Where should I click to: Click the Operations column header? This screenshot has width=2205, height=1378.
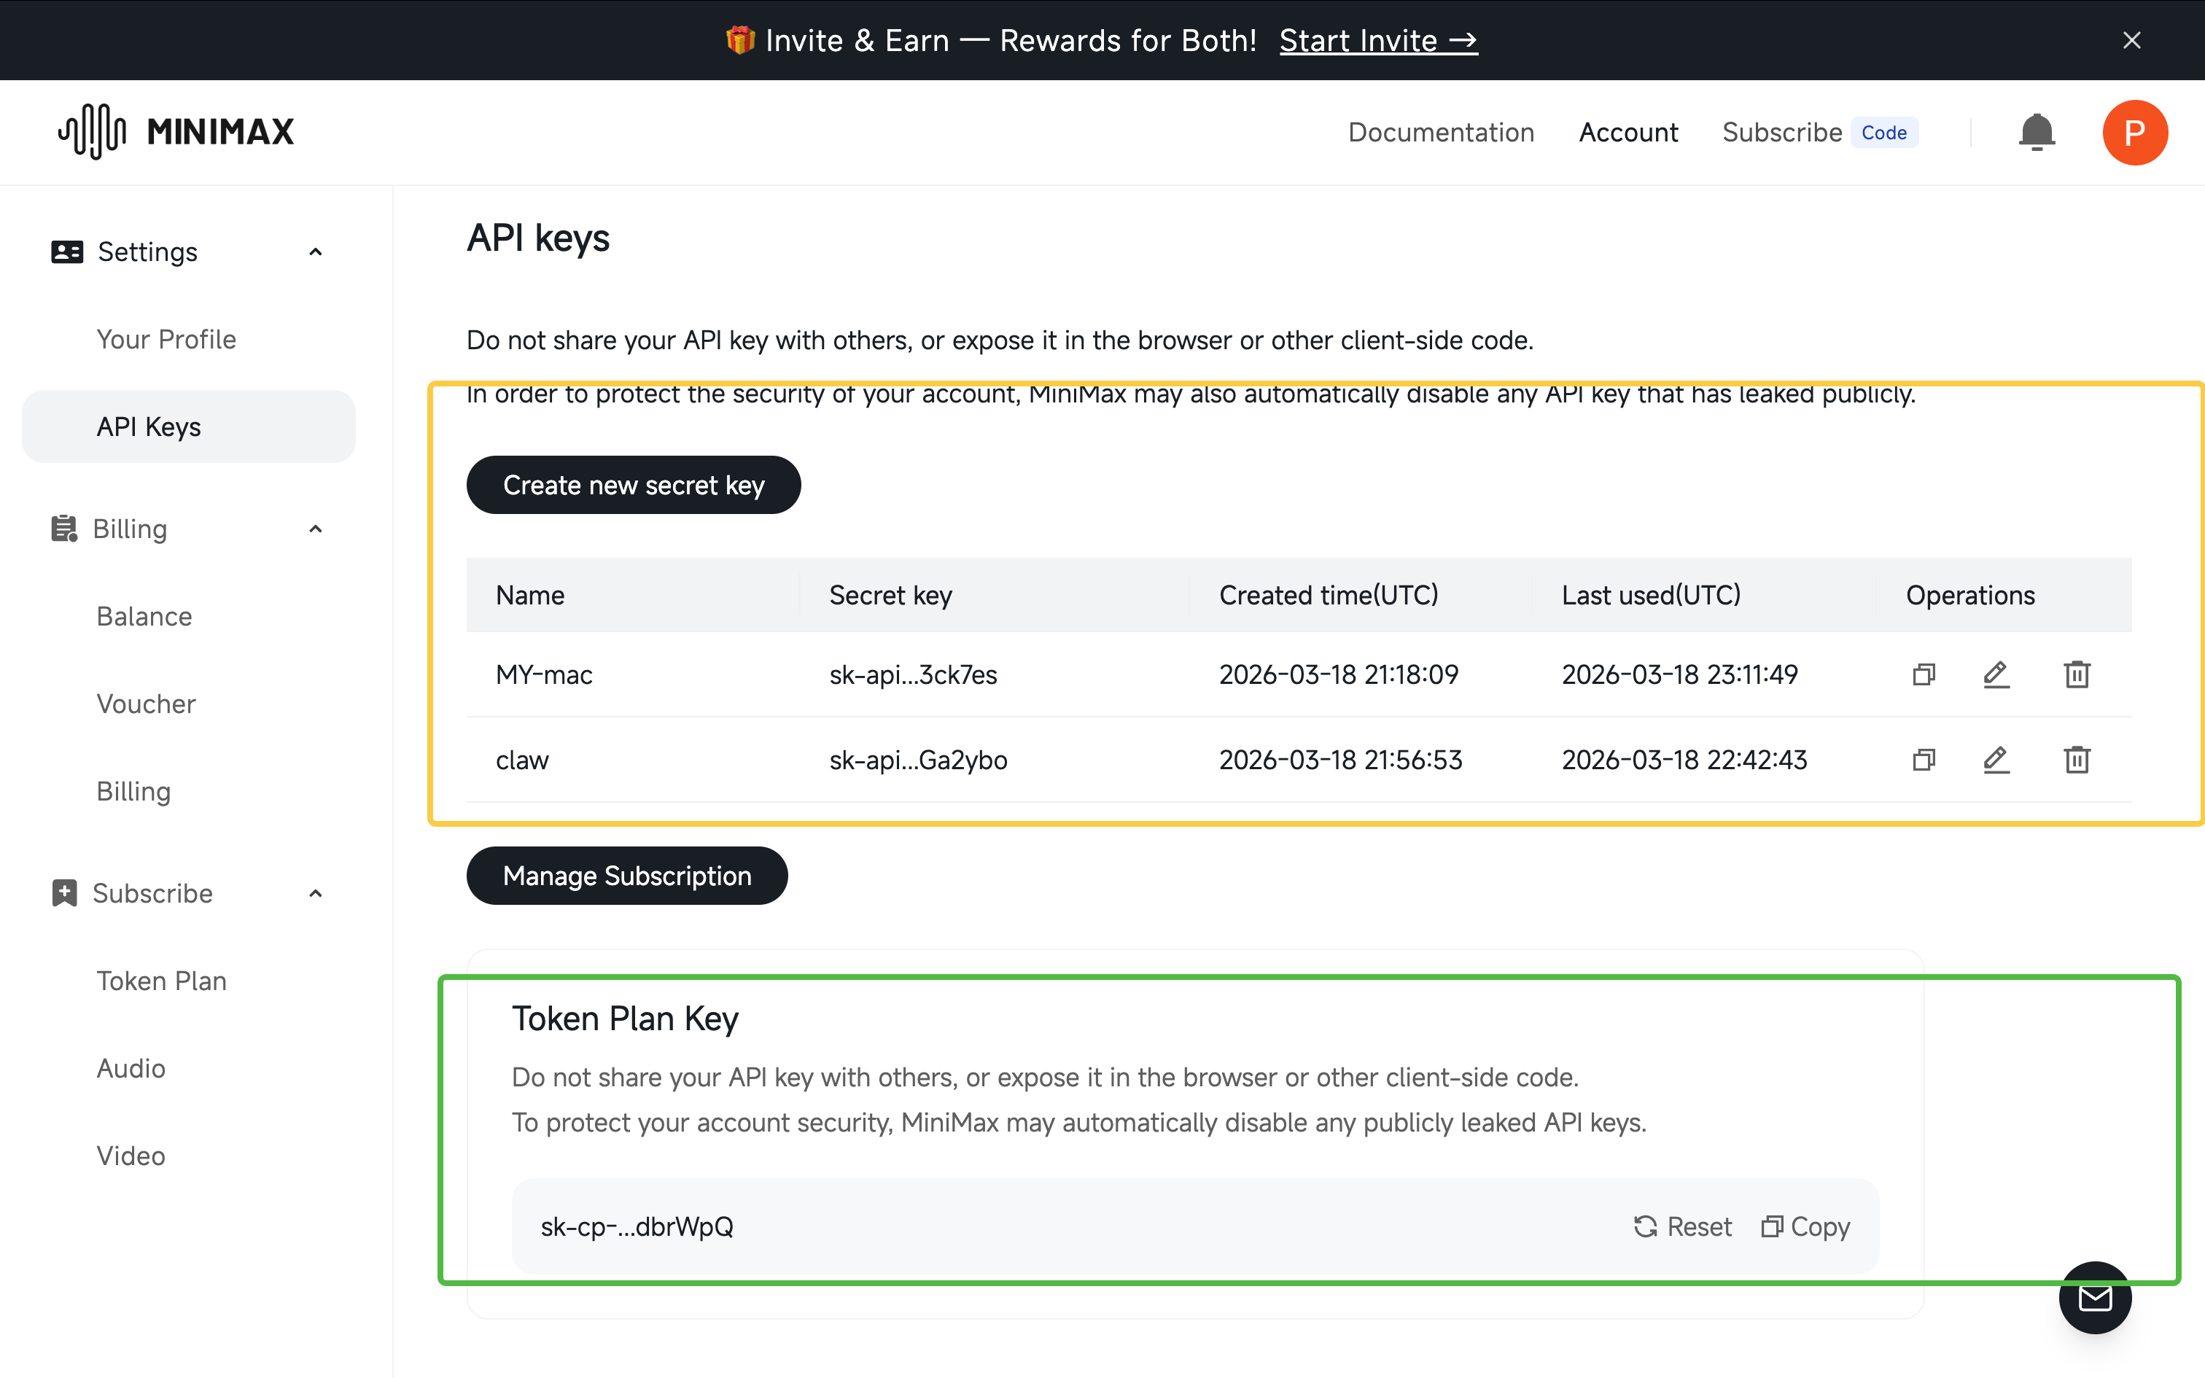(1970, 595)
